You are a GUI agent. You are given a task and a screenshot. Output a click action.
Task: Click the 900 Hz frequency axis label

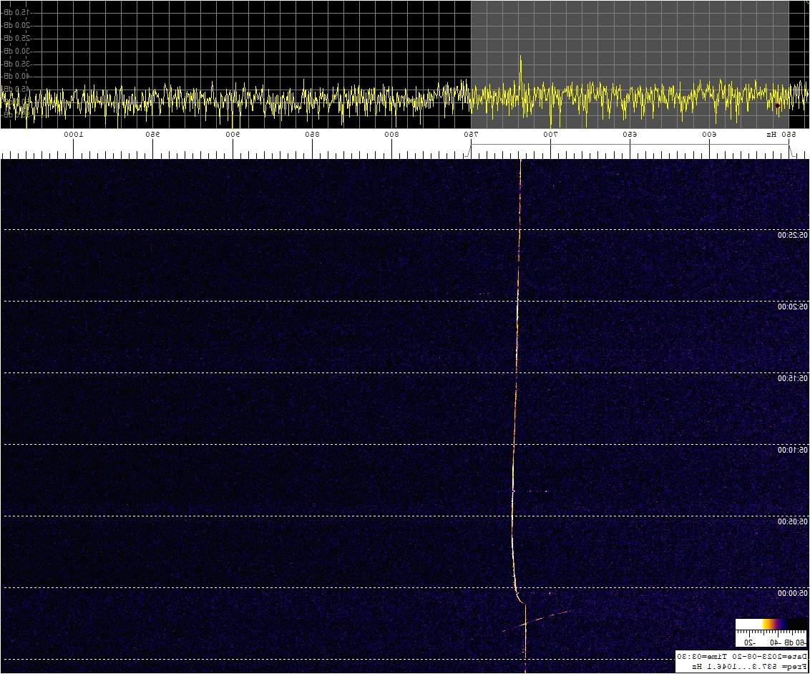point(233,135)
